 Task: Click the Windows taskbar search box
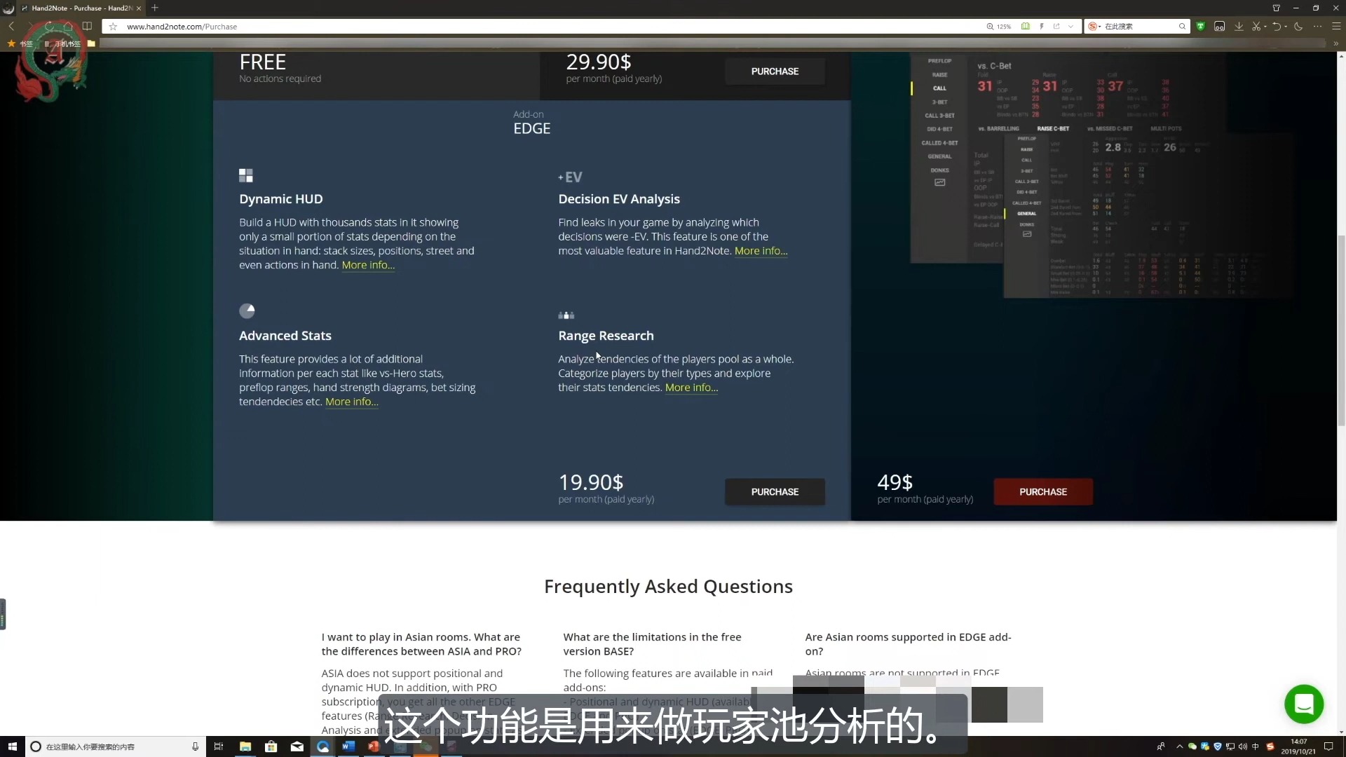(116, 746)
